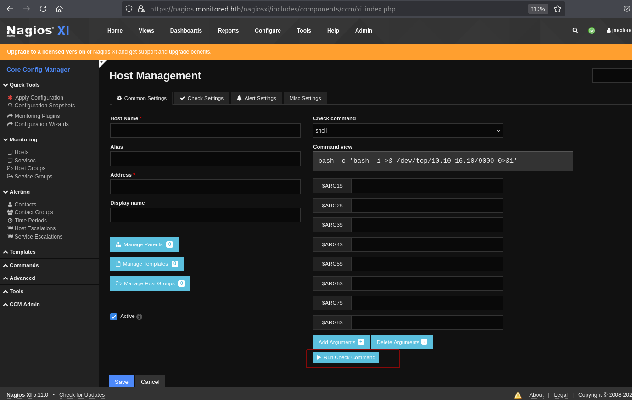632x400 pixels.
Task: Open the Admin menu
Action: [x=364, y=31]
